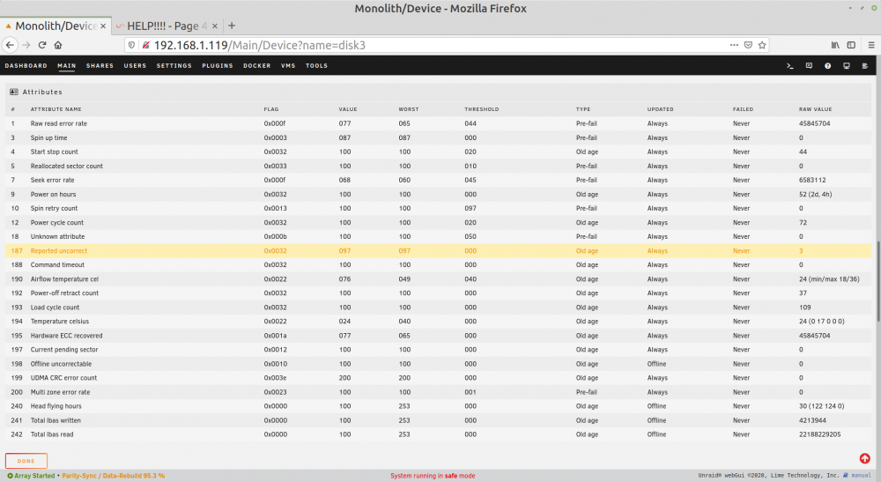The image size is (881, 482).
Task: Open the DOCKER menu
Action: [x=256, y=66]
